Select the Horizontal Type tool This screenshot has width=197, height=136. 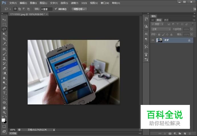4,93
